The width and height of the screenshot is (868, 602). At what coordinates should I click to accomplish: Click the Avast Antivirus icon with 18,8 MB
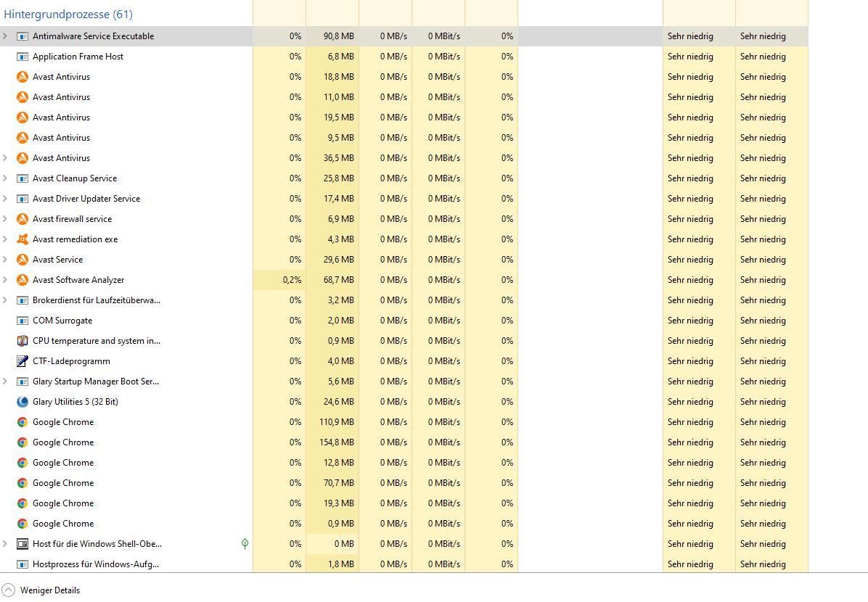tap(22, 77)
